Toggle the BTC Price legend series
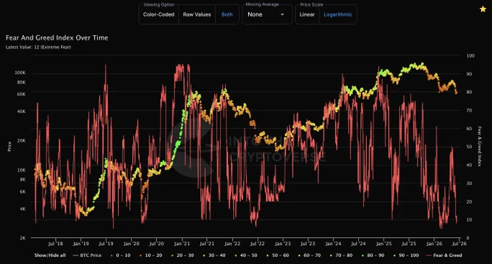This screenshot has width=492, height=264. tap(88, 255)
